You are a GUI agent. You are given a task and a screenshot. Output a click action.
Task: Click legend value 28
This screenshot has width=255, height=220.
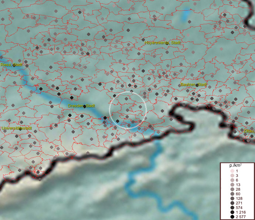coord(238,189)
